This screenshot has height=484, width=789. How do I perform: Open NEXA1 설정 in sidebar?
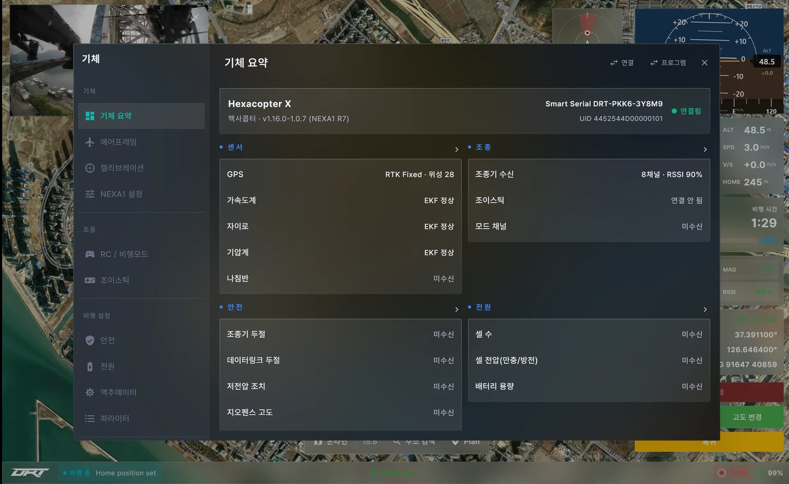[141, 194]
